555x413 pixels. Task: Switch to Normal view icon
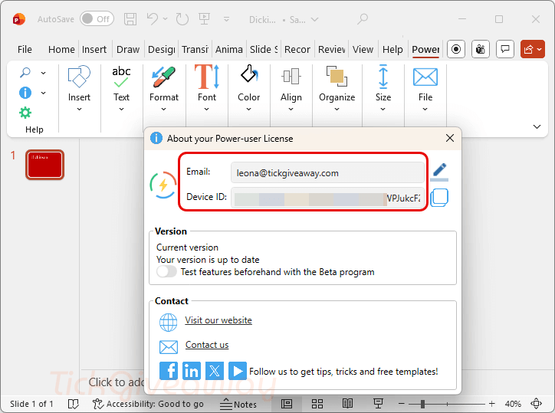(x=287, y=404)
